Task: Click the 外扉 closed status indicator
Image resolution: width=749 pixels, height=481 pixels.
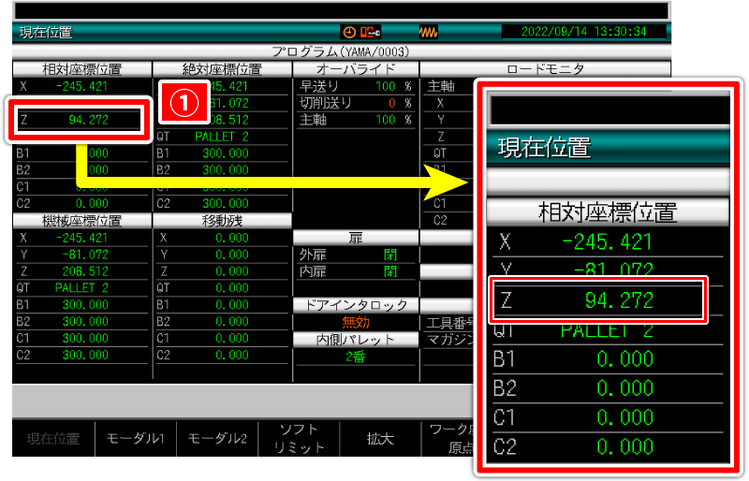Action: pos(389,255)
